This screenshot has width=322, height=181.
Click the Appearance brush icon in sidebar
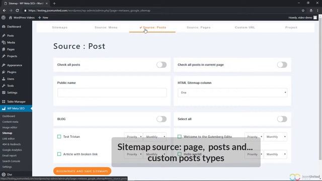tap(4, 65)
